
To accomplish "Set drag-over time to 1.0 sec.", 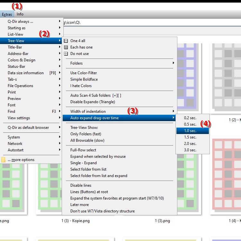I will (x=192, y=131).
